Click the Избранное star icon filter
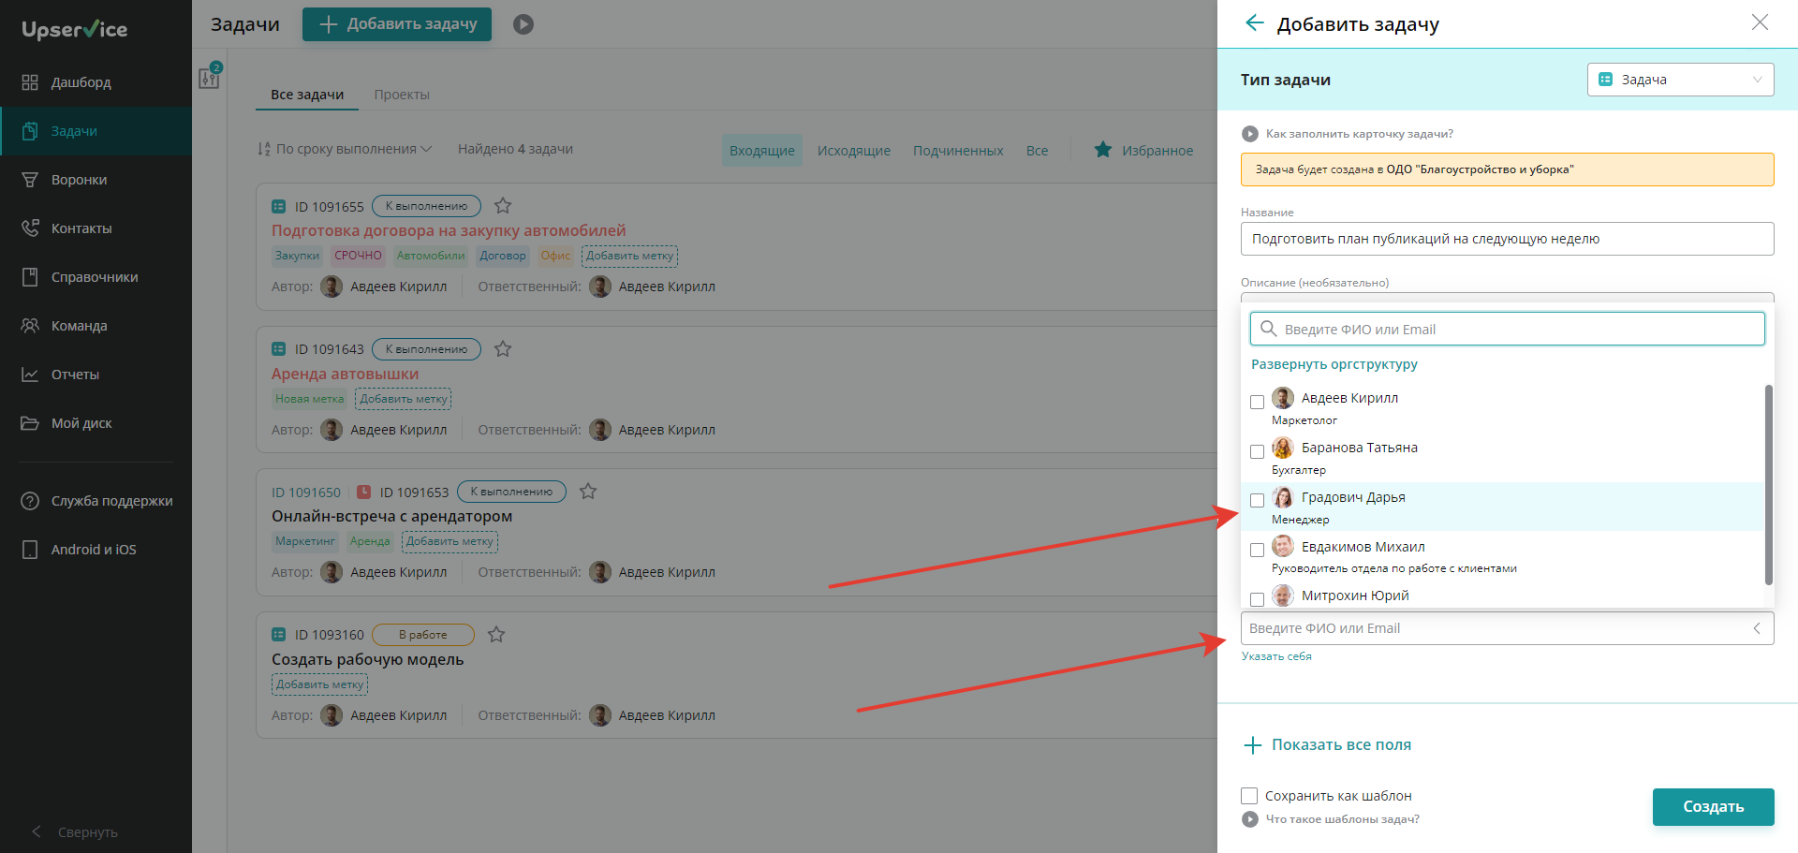 tap(1103, 150)
